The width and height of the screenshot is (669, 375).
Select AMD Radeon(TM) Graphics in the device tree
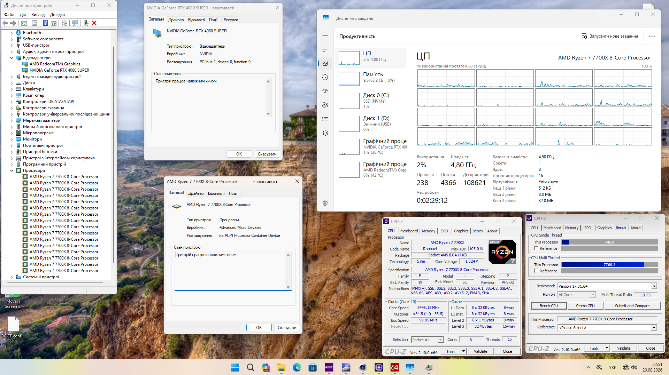click(x=55, y=64)
